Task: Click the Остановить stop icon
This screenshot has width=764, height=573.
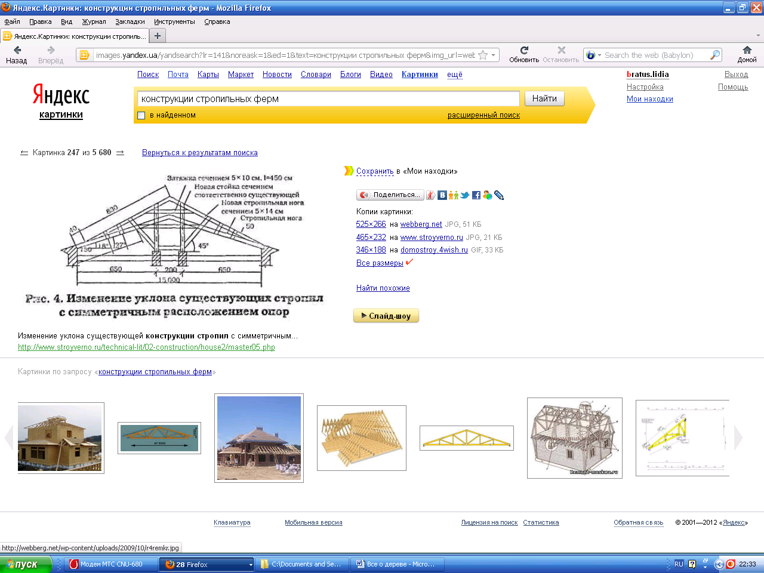Action: click(x=561, y=50)
